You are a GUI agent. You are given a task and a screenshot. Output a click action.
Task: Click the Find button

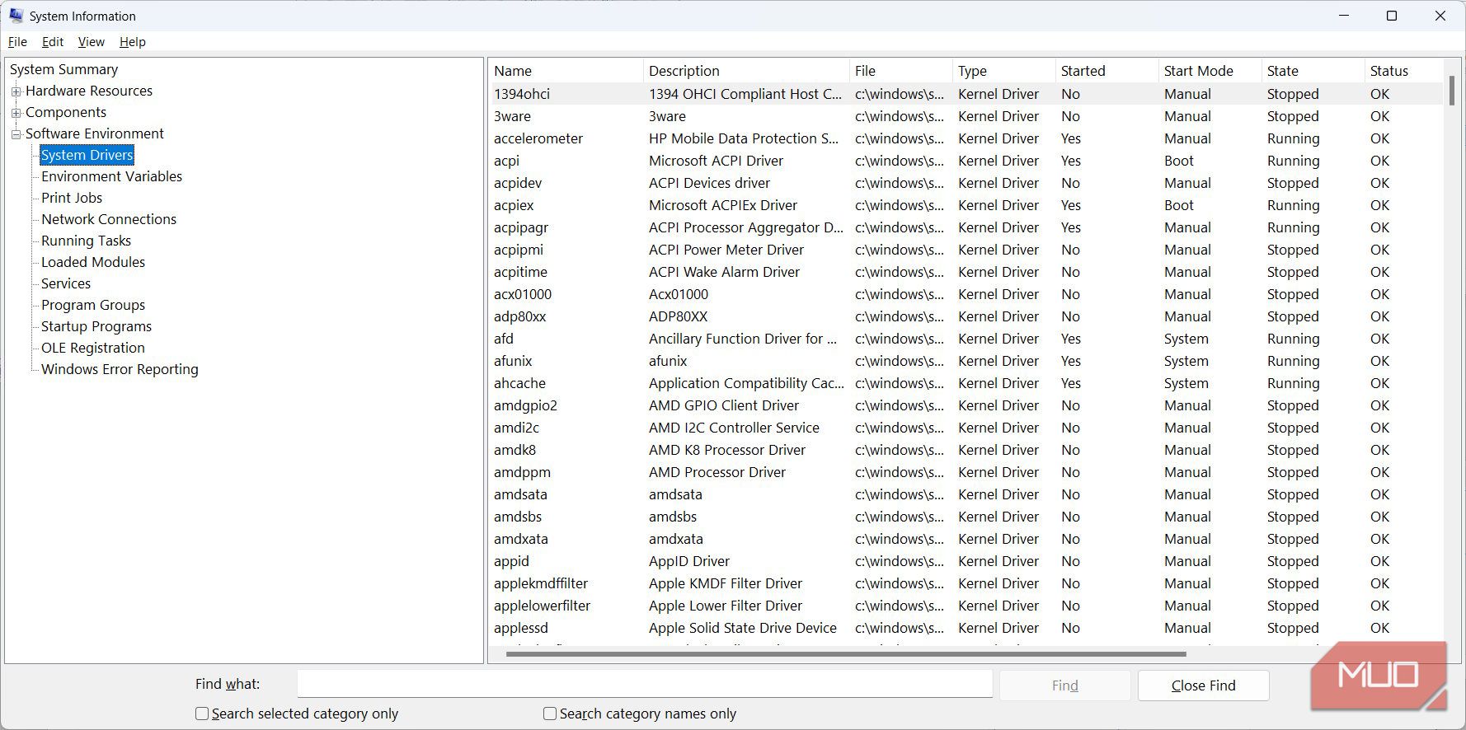[x=1064, y=686]
